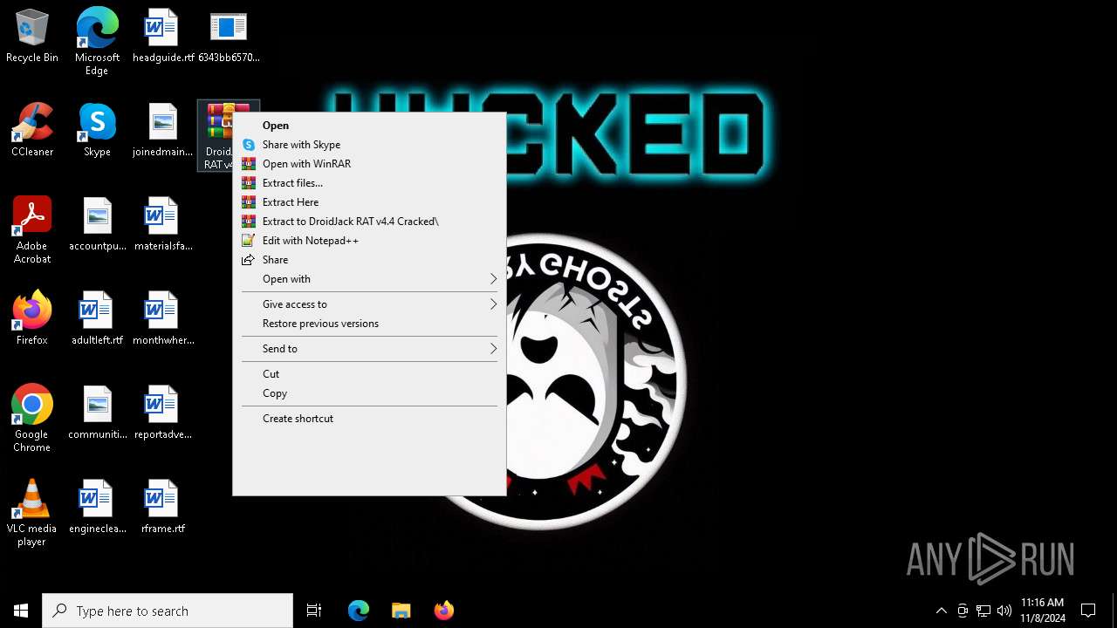Select the 6343bb6570 file icon
1117x628 pixels.
point(228,36)
